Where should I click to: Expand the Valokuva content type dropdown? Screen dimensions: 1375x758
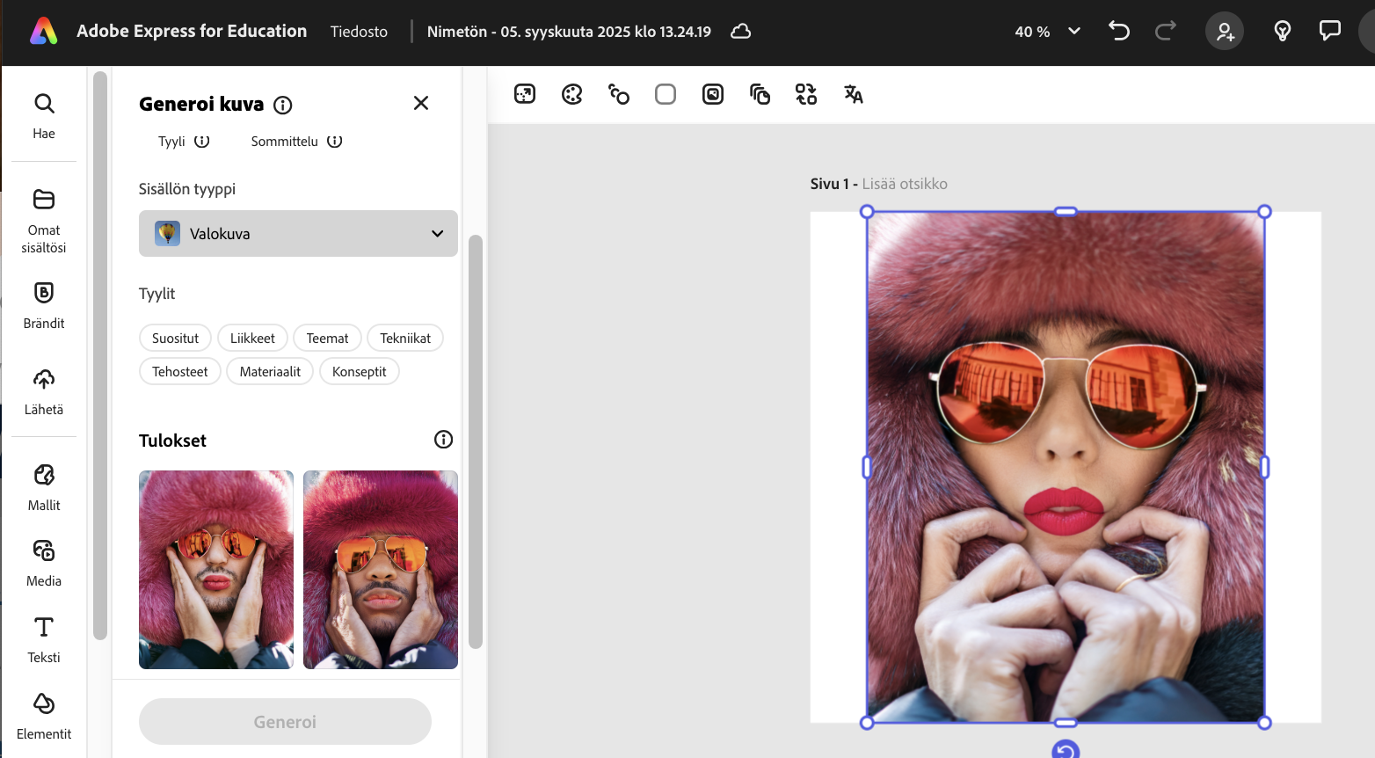298,234
